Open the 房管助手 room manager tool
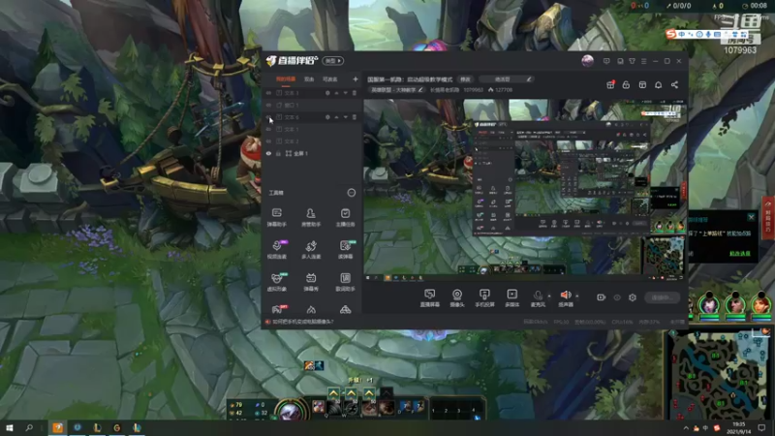Screen dimensions: 775x436 point(311,217)
